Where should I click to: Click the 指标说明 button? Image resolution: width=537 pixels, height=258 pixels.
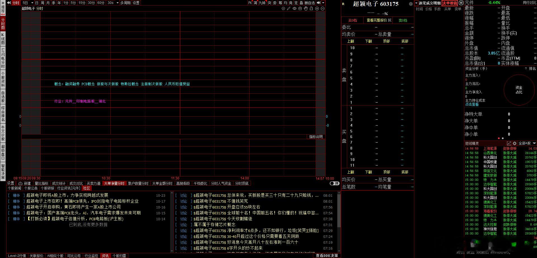pyautogui.click(x=316, y=137)
